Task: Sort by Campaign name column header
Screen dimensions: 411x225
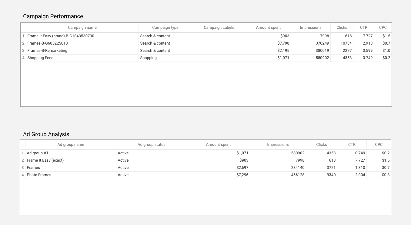Action: [82, 28]
